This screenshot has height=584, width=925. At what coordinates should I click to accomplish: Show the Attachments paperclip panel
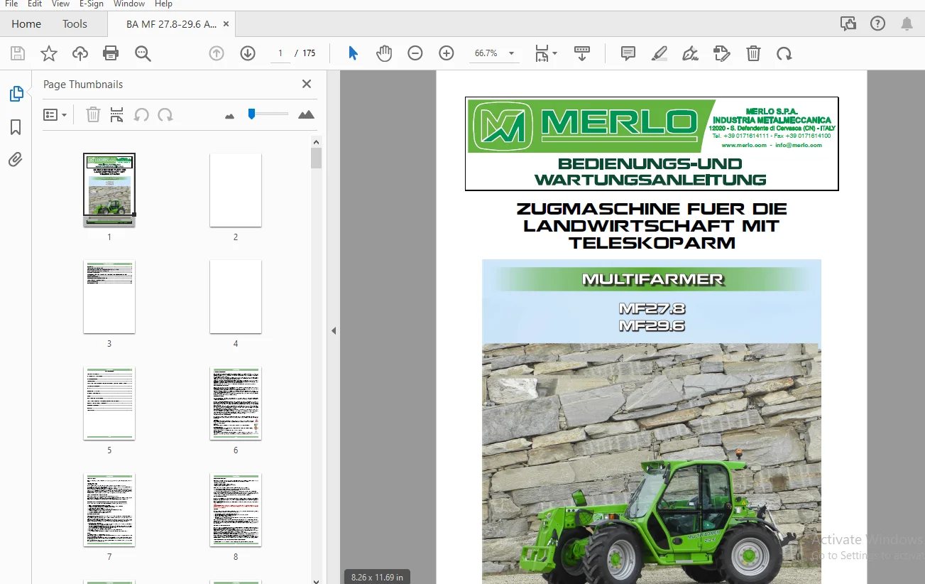[16, 160]
